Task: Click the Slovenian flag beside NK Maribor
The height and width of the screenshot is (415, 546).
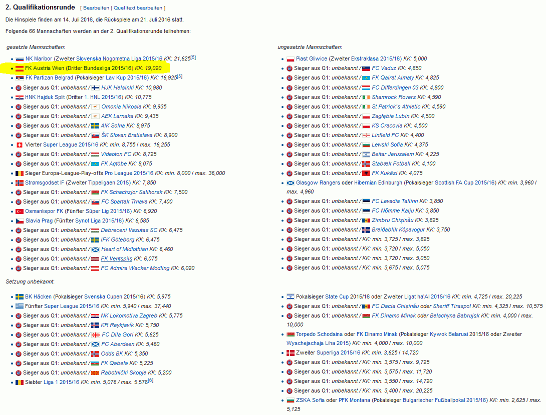Action: tap(20, 59)
